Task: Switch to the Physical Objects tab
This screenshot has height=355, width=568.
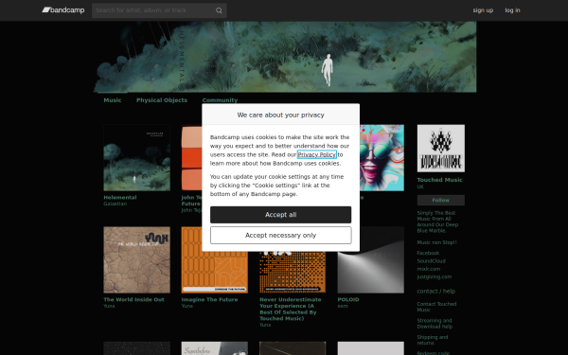Action: 162,100
